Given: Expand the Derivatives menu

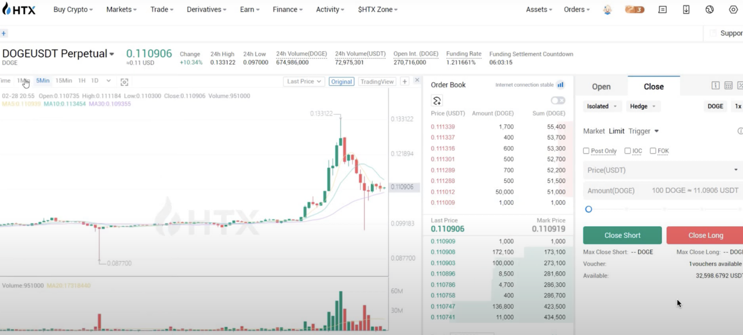Looking at the screenshot, I should (207, 10).
